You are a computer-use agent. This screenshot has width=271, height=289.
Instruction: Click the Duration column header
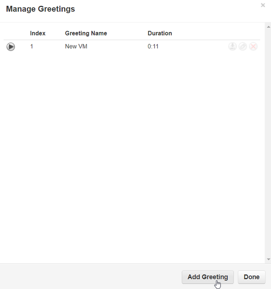pos(159,33)
